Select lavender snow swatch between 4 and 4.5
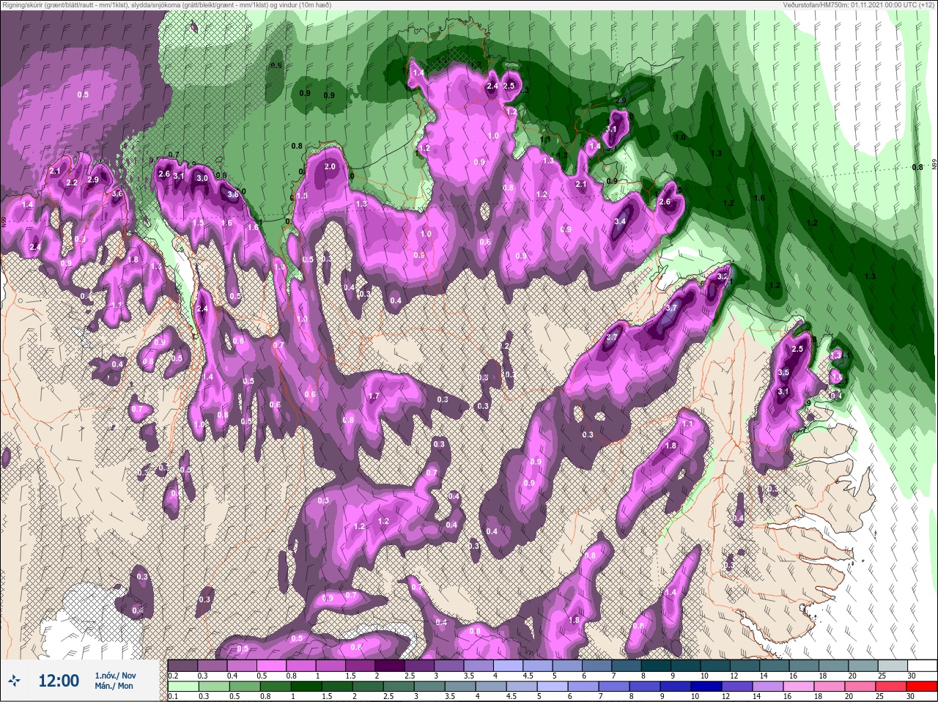Screen dimensions: 938x702 (509, 665)
